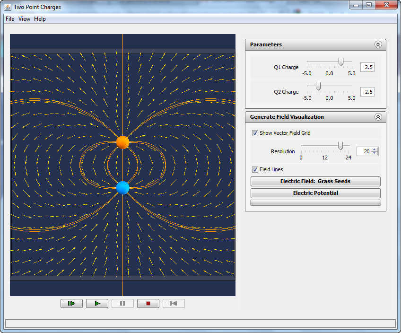Stop the simulation with the red square
The width and height of the screenshot is (401, 333).
148,304
